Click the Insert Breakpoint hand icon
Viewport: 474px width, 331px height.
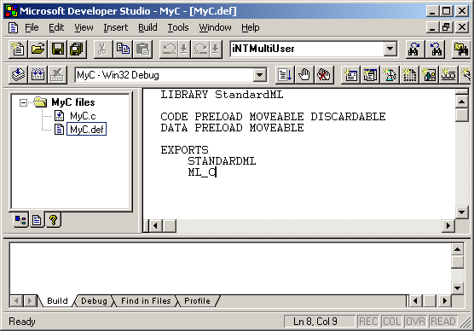304,75
